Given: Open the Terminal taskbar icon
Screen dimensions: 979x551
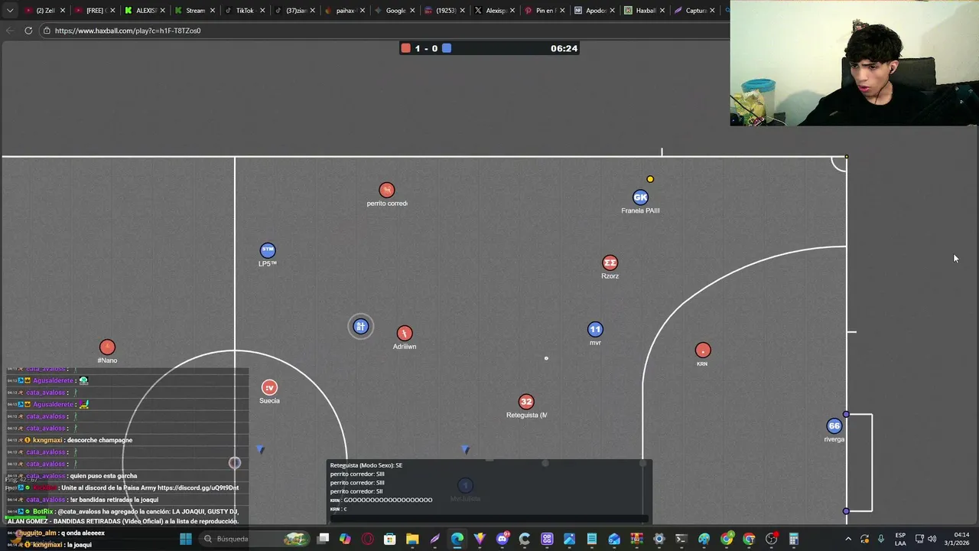Looking at the screenshot, I should 681,539.
